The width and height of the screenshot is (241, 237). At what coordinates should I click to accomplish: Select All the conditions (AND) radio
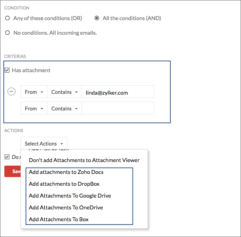97,18
